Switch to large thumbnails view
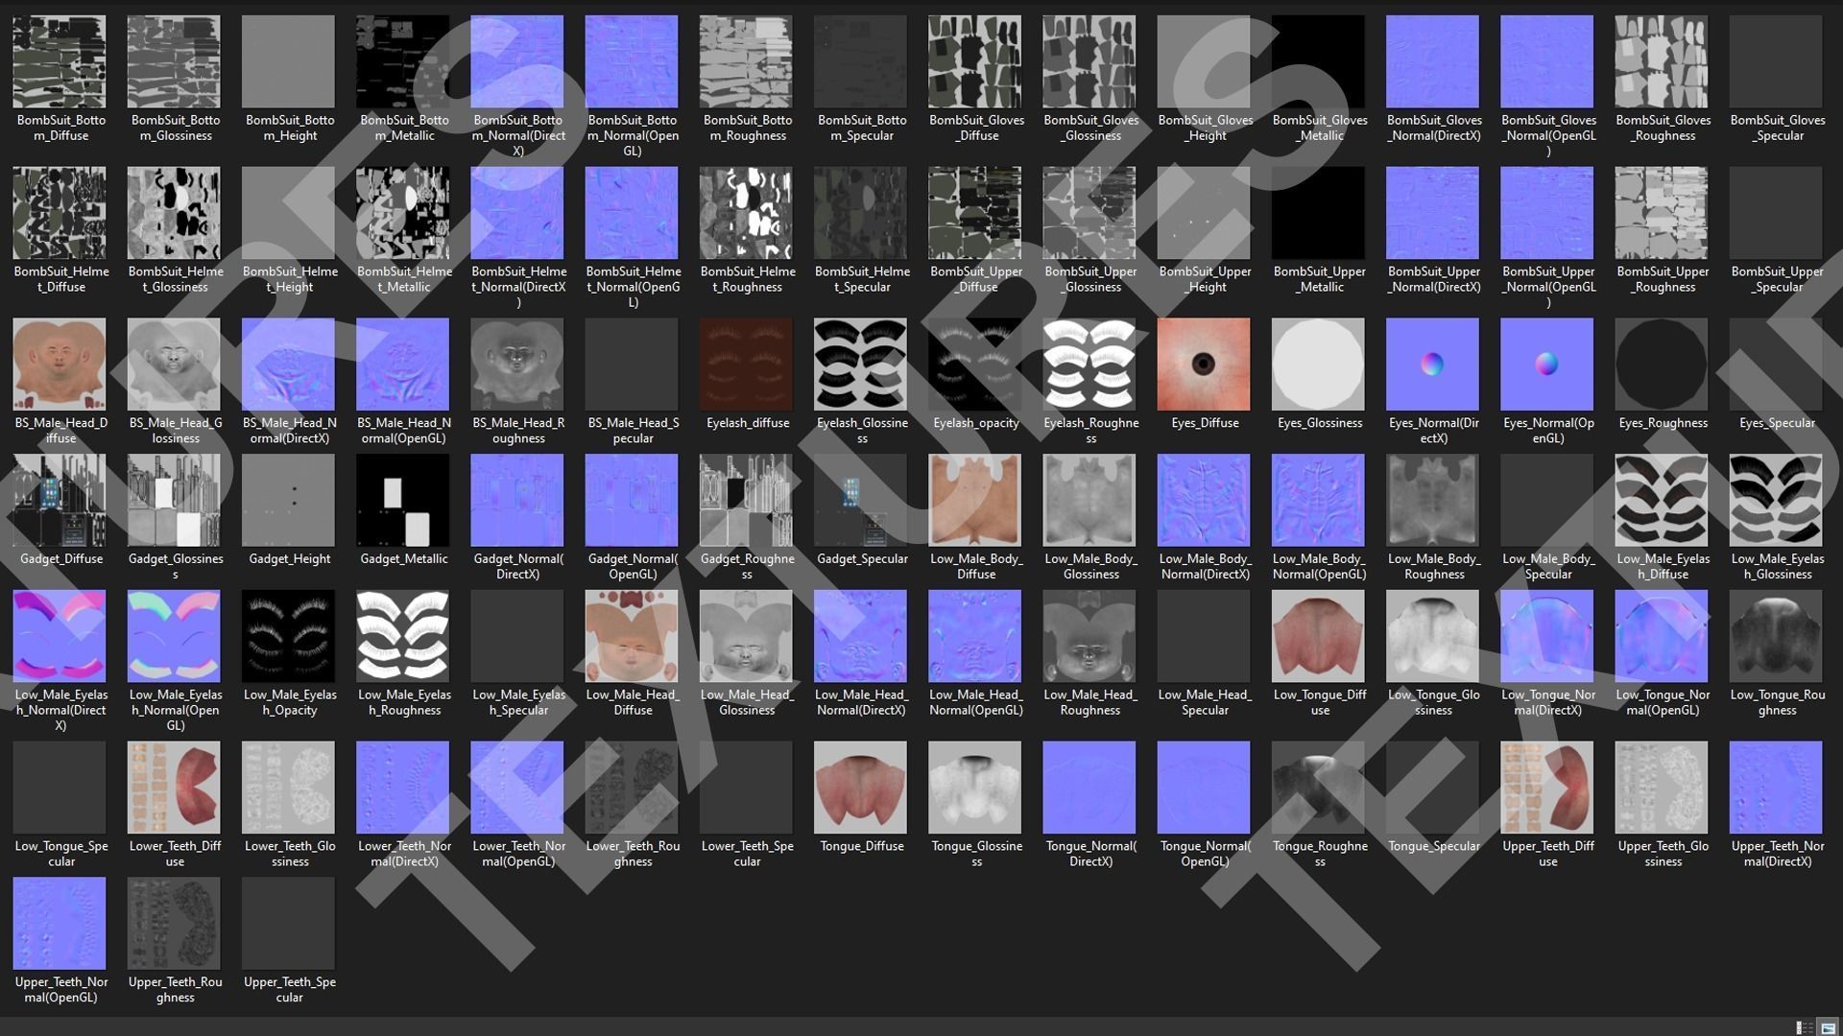Screen dimensions: 1843x1036 click(1828, 1027)
